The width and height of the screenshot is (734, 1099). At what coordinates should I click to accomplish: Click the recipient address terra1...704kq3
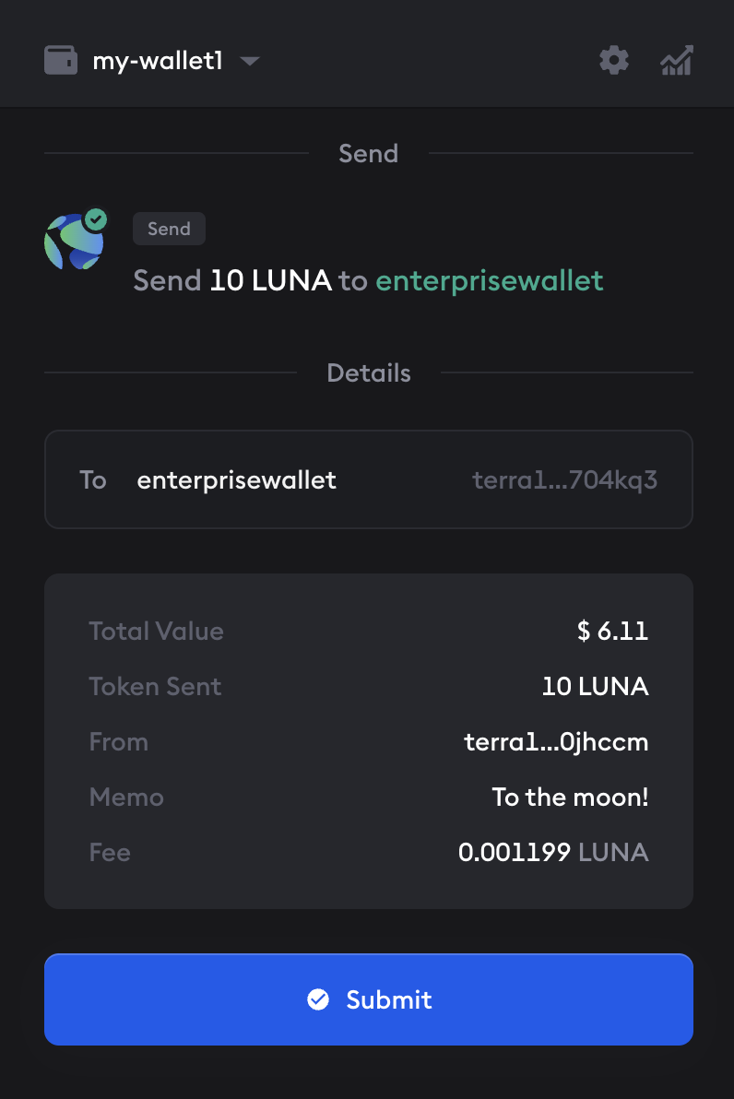(564, 480)
